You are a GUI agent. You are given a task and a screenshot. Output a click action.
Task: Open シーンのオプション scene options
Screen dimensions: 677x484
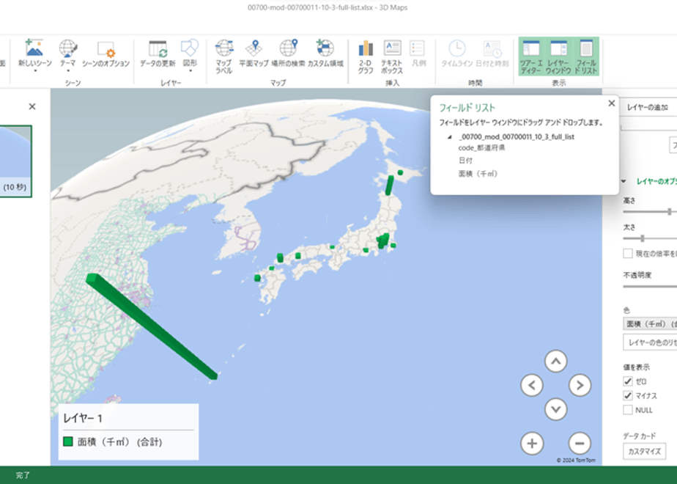[106, 54]
